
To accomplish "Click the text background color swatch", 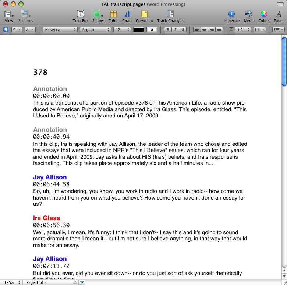I will [x=152, y=29].
